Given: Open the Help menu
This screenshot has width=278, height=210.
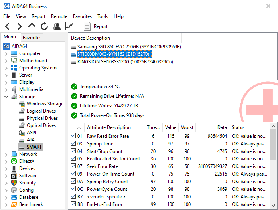Looking at the screenshot, I should click(x=118, y=16).
